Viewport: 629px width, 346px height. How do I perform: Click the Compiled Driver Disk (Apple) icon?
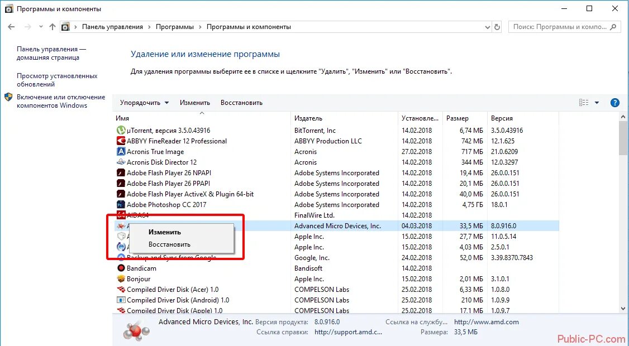(x=121, y=310)
